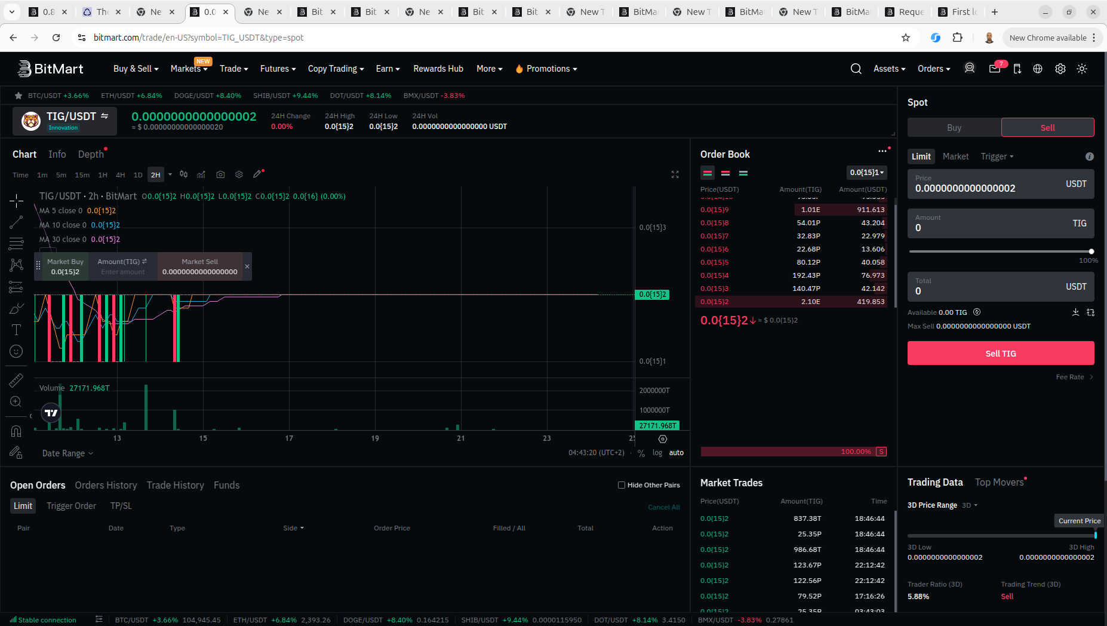Expand chart to fullscreen
The image size is (1107, 626).
675,174
